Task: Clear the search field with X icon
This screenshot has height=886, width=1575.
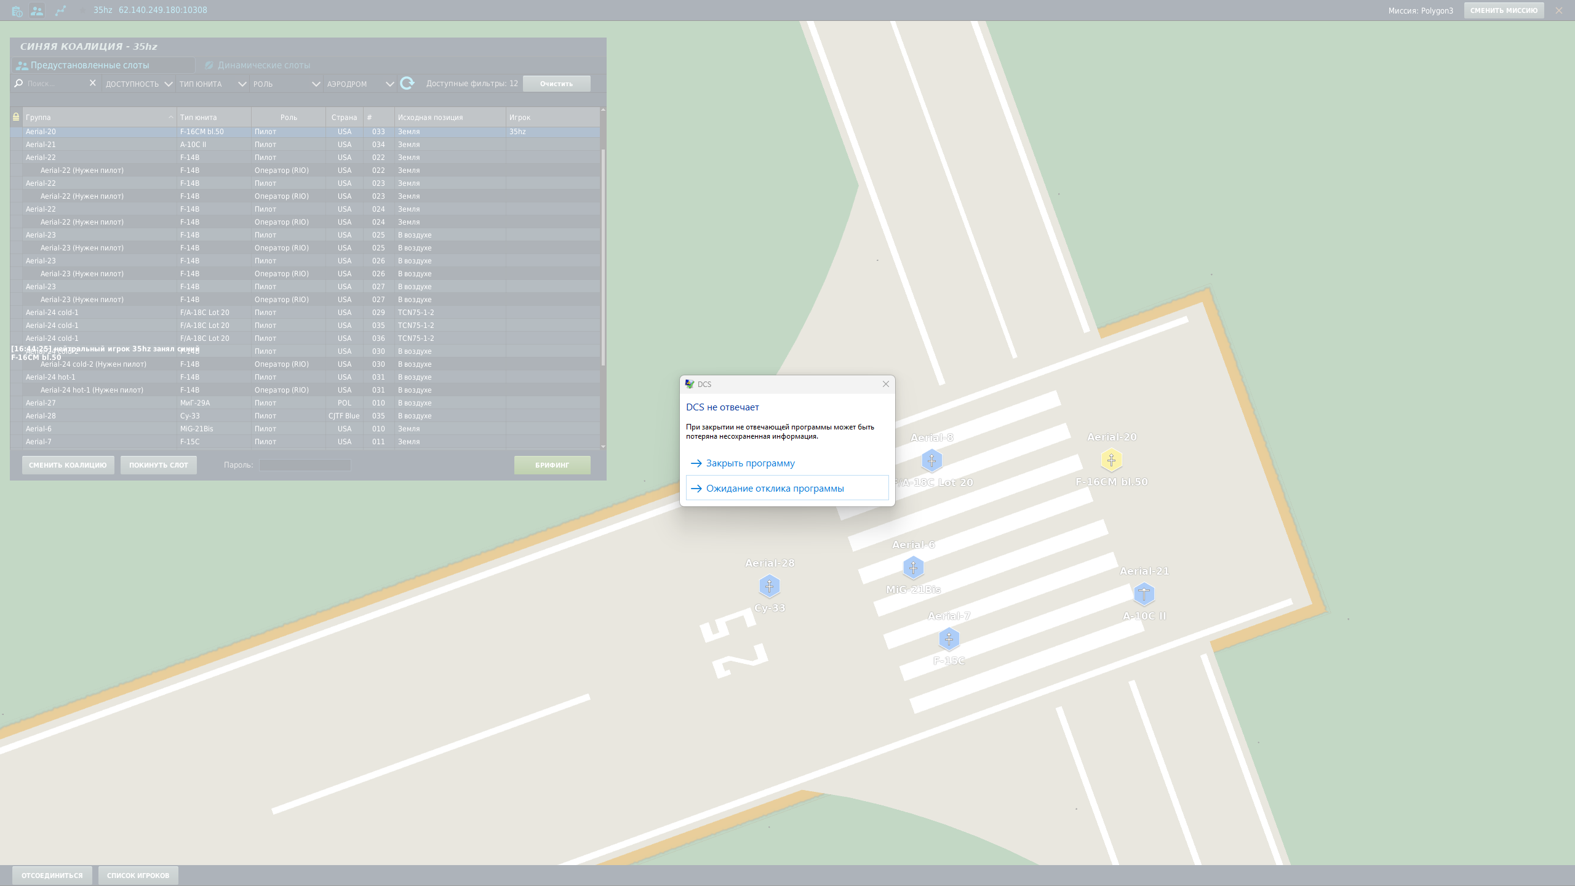Action: coord(93,83)
